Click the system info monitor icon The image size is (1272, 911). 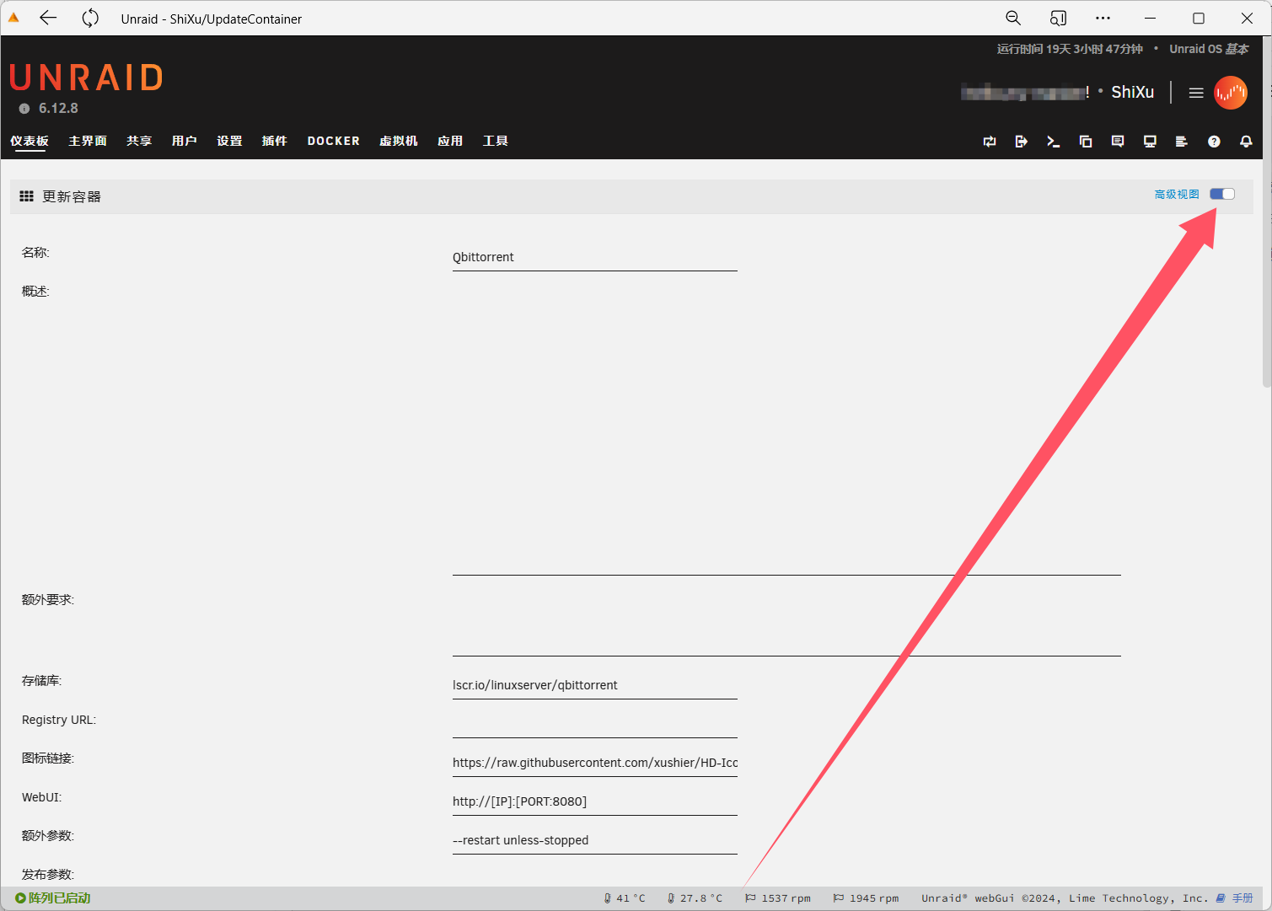[1150, 142]
